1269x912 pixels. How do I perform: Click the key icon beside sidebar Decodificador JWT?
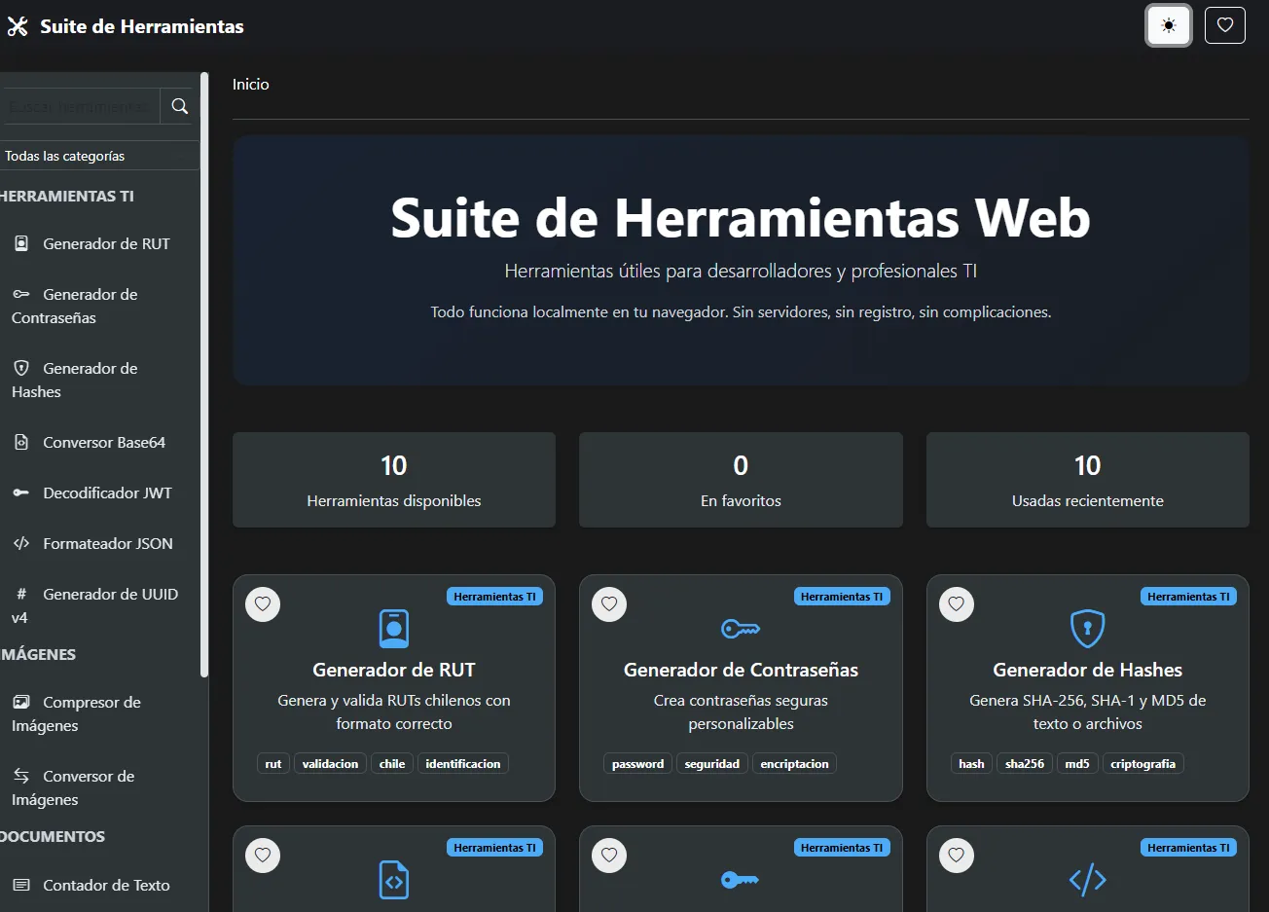click(x=21, y=492)
